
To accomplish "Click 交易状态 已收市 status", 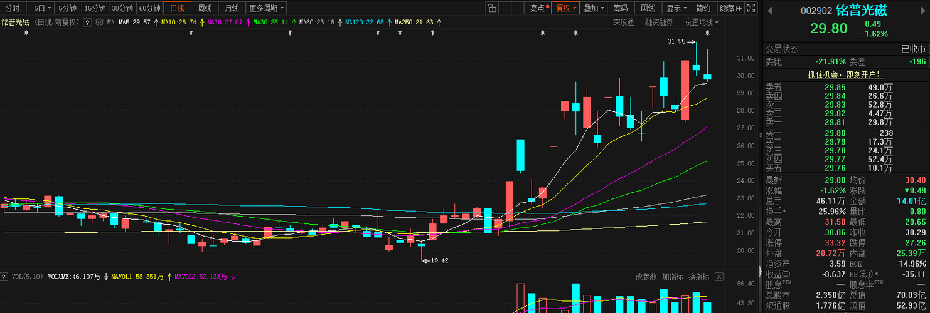I will click(x=913, y=49).
